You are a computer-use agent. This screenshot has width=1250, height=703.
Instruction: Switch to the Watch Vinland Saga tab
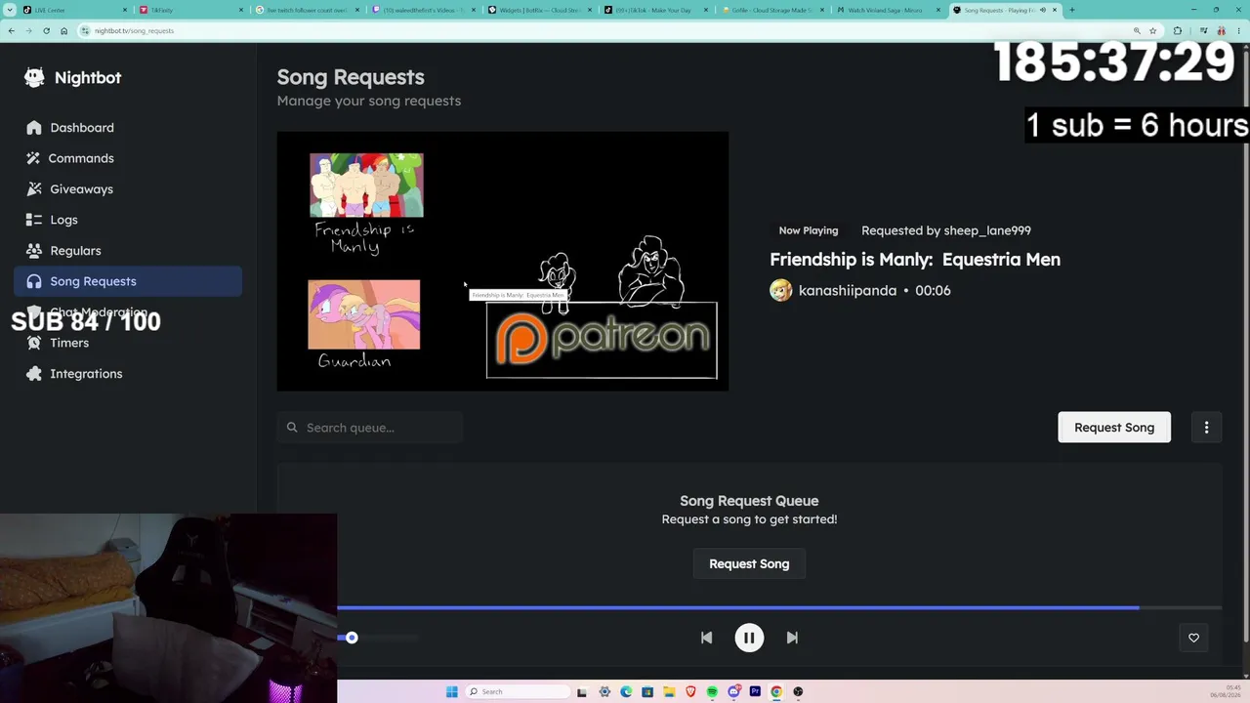tap(888, 10)
